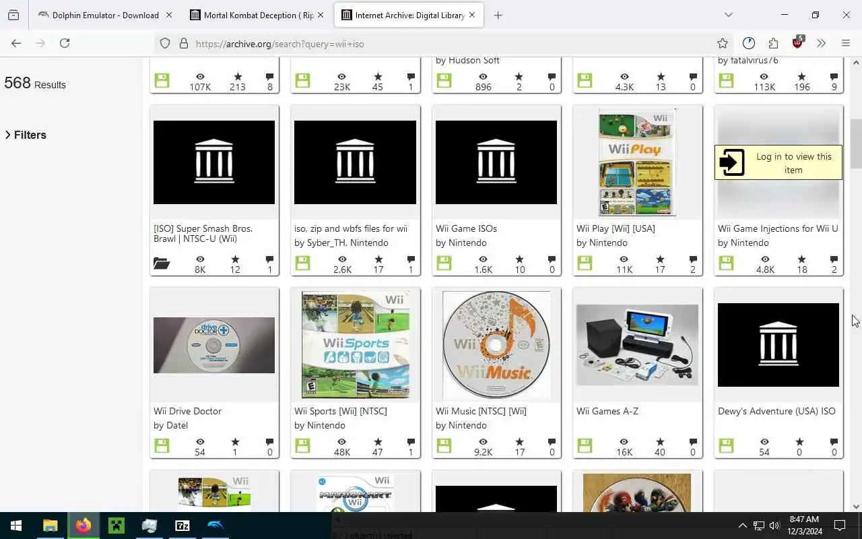Show hidden system tray icons
This screenshot has width=862, height=539.
point(743,526)
